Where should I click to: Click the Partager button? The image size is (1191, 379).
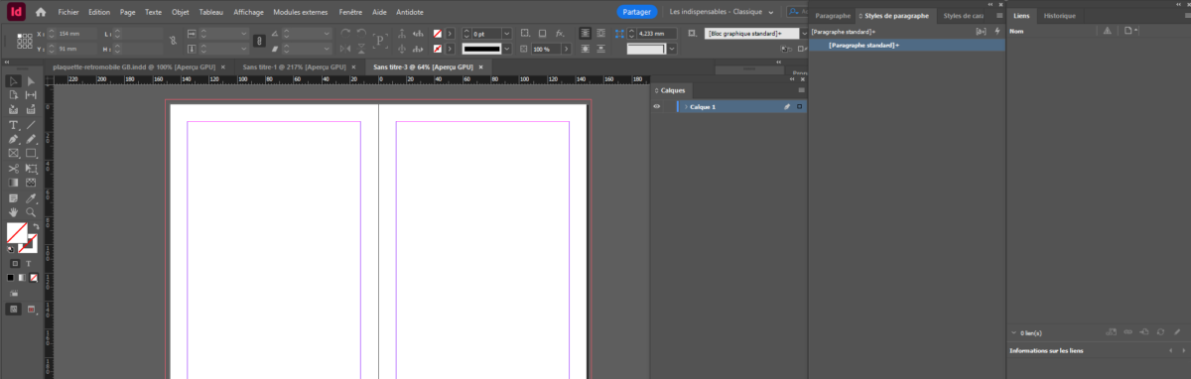pos(636,12)
